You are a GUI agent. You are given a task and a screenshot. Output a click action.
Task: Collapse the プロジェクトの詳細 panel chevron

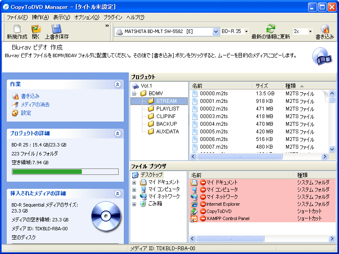(118, 134)
